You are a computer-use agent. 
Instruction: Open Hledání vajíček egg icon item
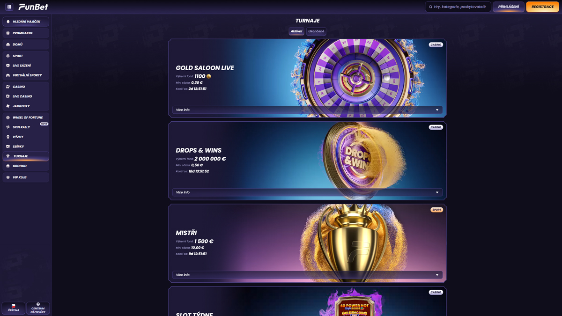pyautogui.click(x=8, y=22)
